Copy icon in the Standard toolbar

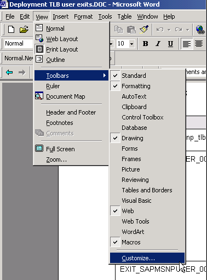click(118, 30)
